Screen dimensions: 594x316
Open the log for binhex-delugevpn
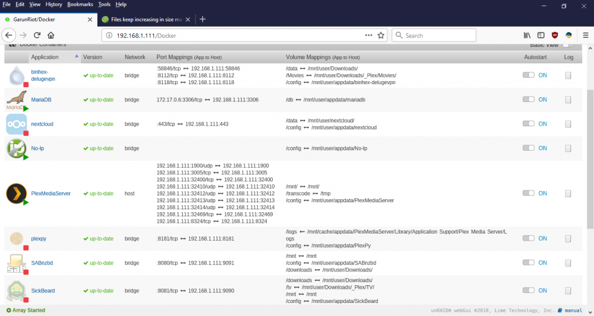click(x=568, y=76)
